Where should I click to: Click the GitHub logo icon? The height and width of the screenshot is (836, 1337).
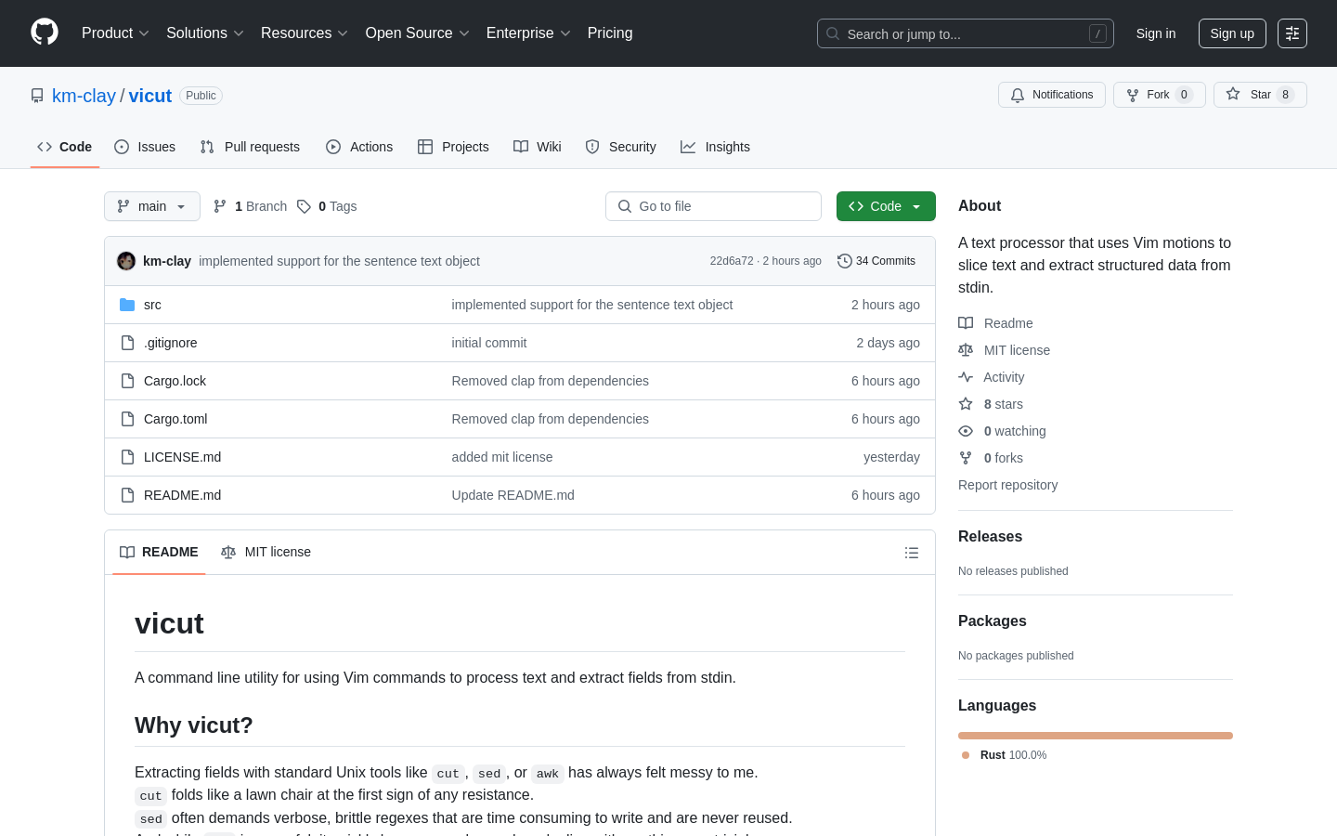45,33
